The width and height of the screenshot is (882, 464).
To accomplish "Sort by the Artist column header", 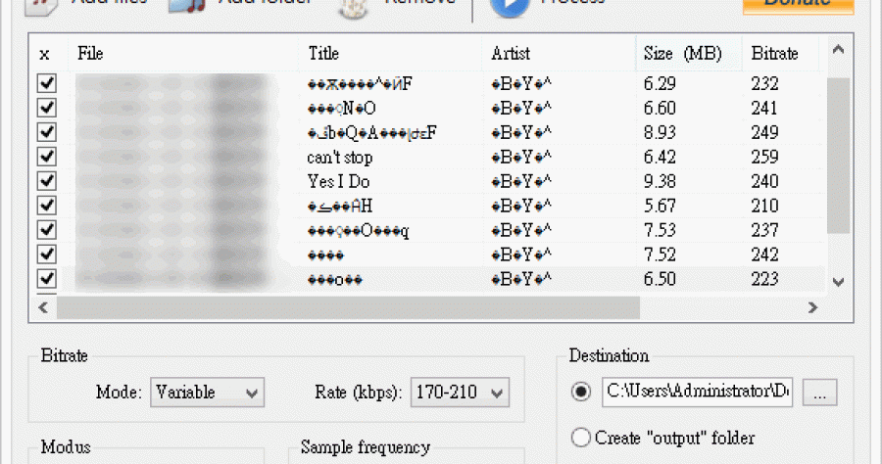I will pyautogui.click(x=559, y=54).
